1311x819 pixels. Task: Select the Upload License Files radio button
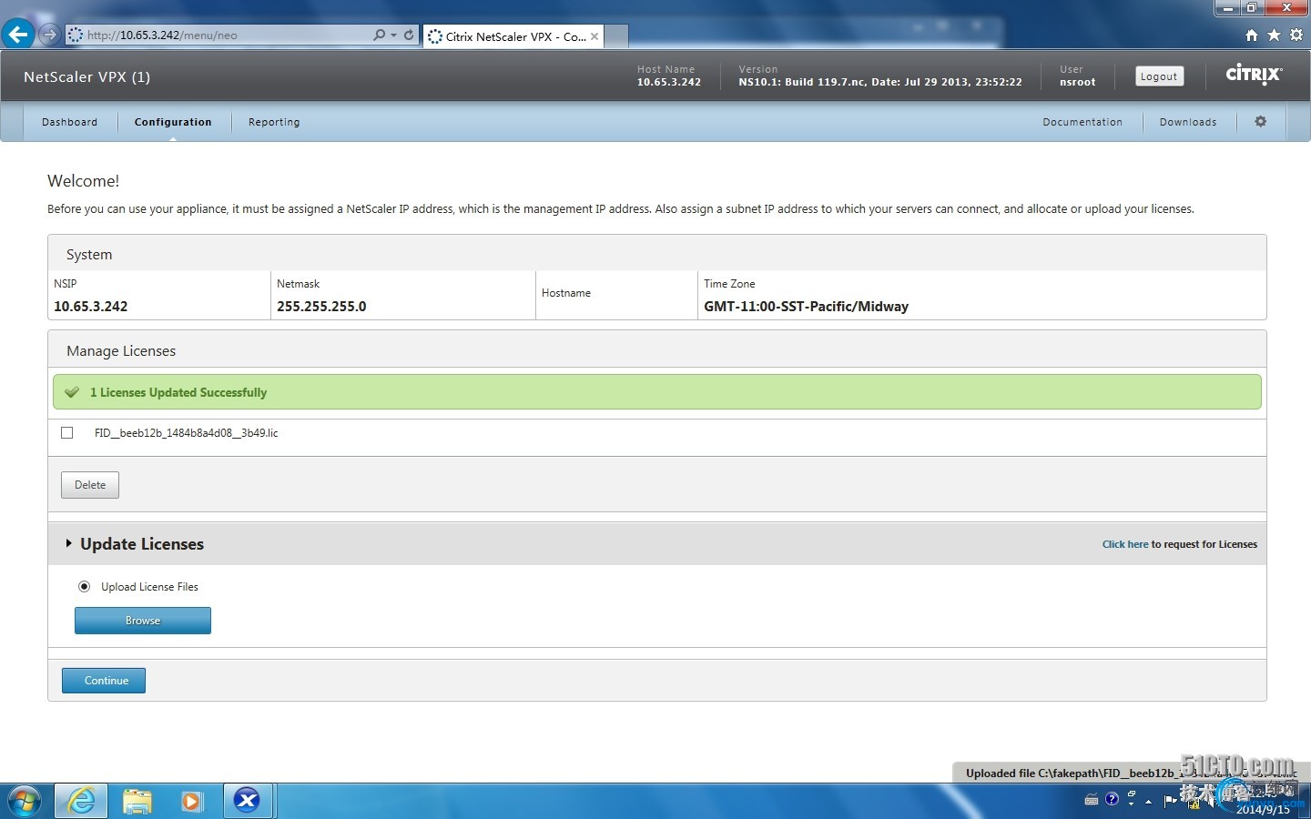click(x=84, y=587)
